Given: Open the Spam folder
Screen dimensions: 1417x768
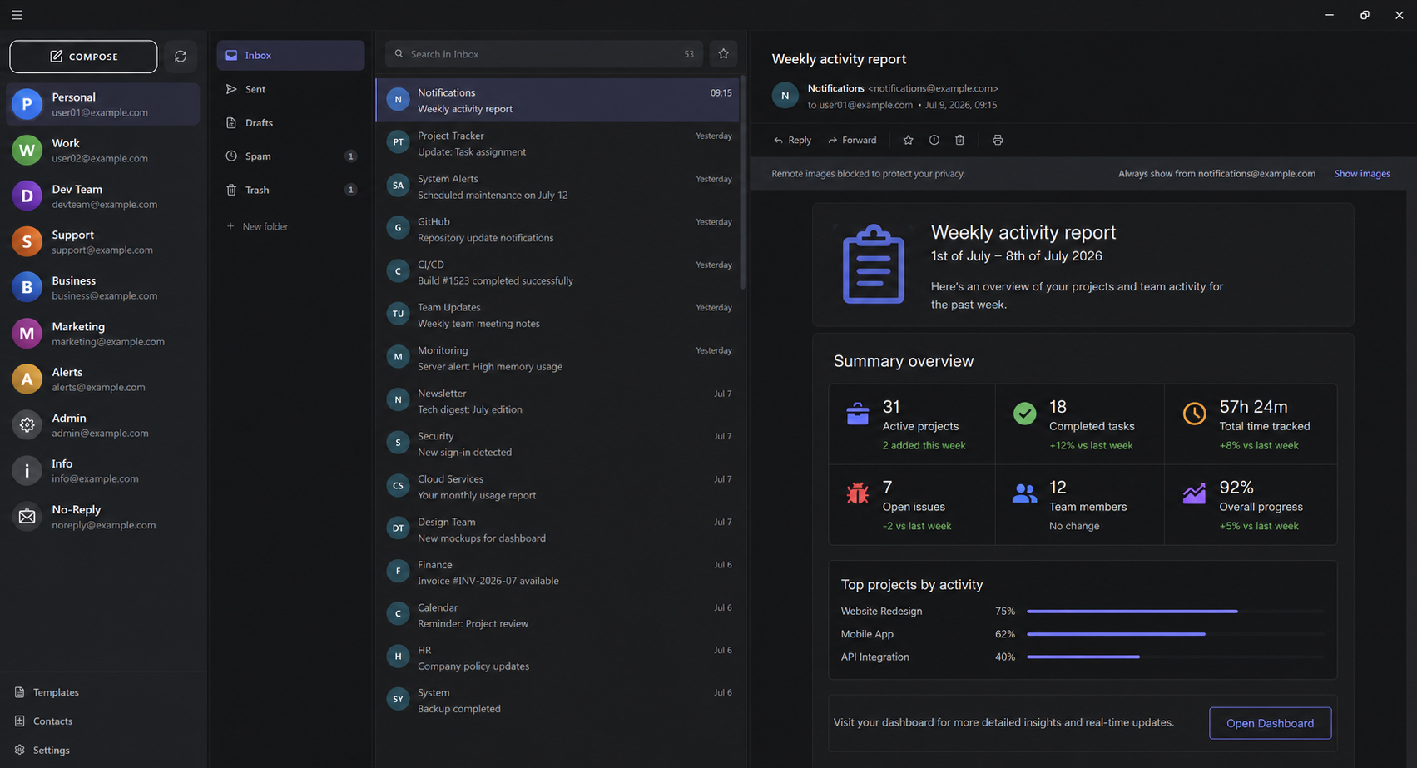Looking at the screenshot, I should pyautogui.click(x=290, y=156).
